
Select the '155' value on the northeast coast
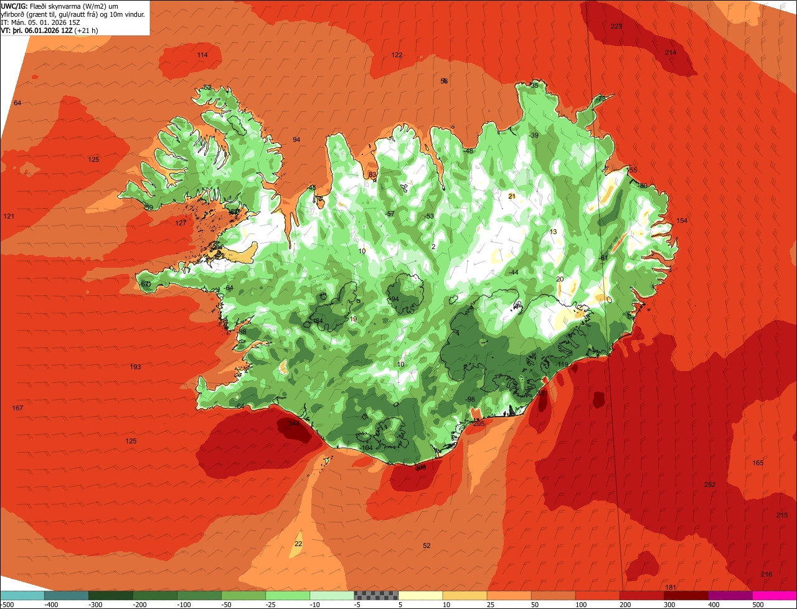point(632,170)
